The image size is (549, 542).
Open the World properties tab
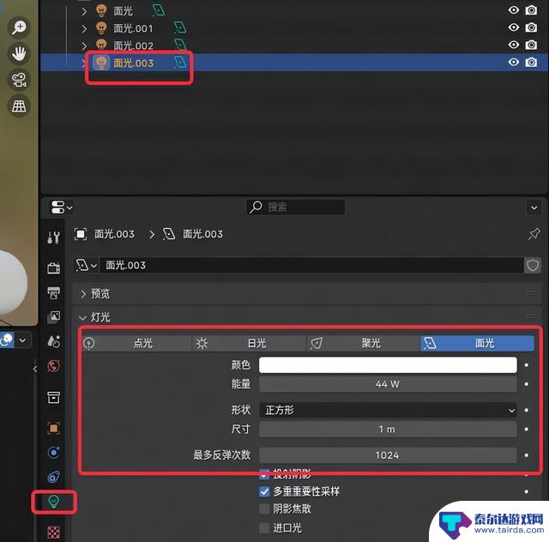point(53,366)
